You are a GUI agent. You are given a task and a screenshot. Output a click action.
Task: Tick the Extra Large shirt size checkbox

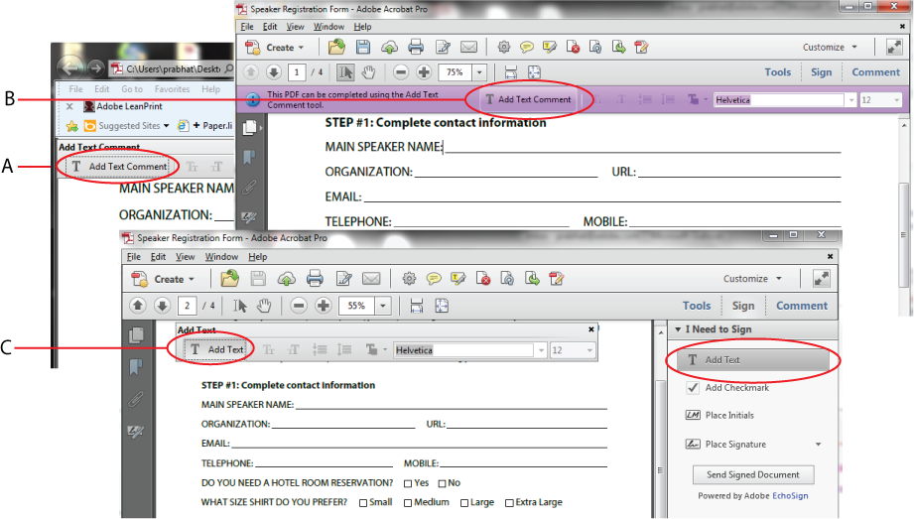pos(509,503)
